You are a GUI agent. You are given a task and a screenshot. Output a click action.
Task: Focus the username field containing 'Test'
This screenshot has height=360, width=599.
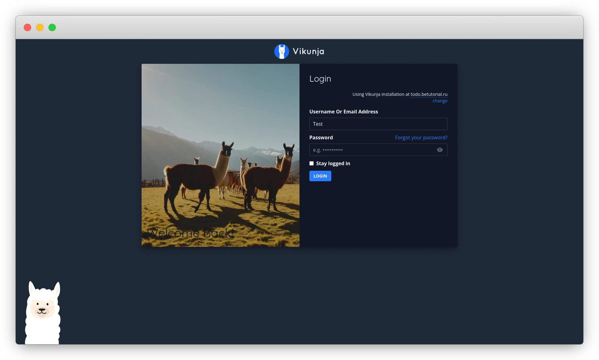pos(378,124)
